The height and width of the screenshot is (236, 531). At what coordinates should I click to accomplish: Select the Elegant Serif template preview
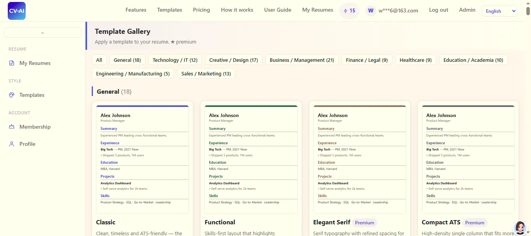[x=360, y=159]
